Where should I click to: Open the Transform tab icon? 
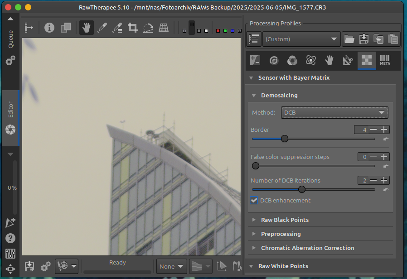pos(348,60)
